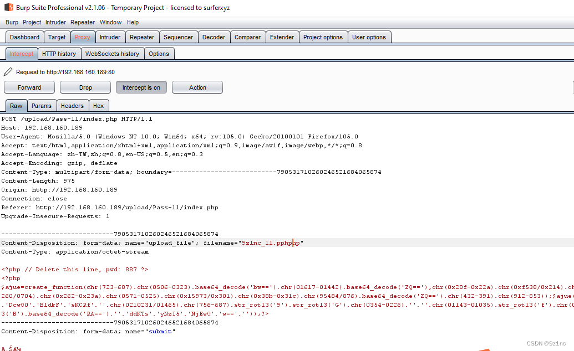Open the User options tab
Screen dimensions: 574x351
[369, 37]
